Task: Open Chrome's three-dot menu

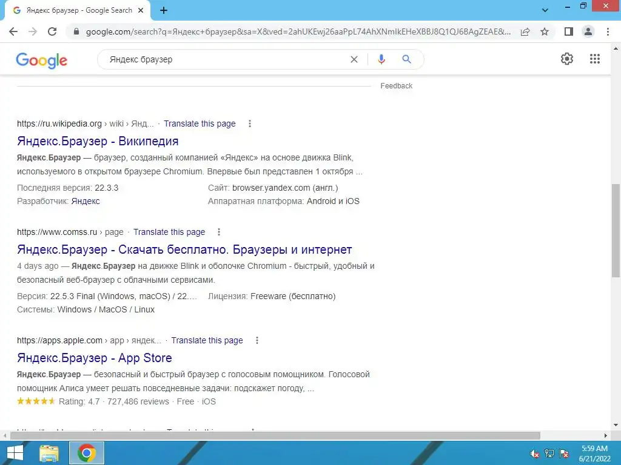Action: pyautogui.click(x=608, y=31)
